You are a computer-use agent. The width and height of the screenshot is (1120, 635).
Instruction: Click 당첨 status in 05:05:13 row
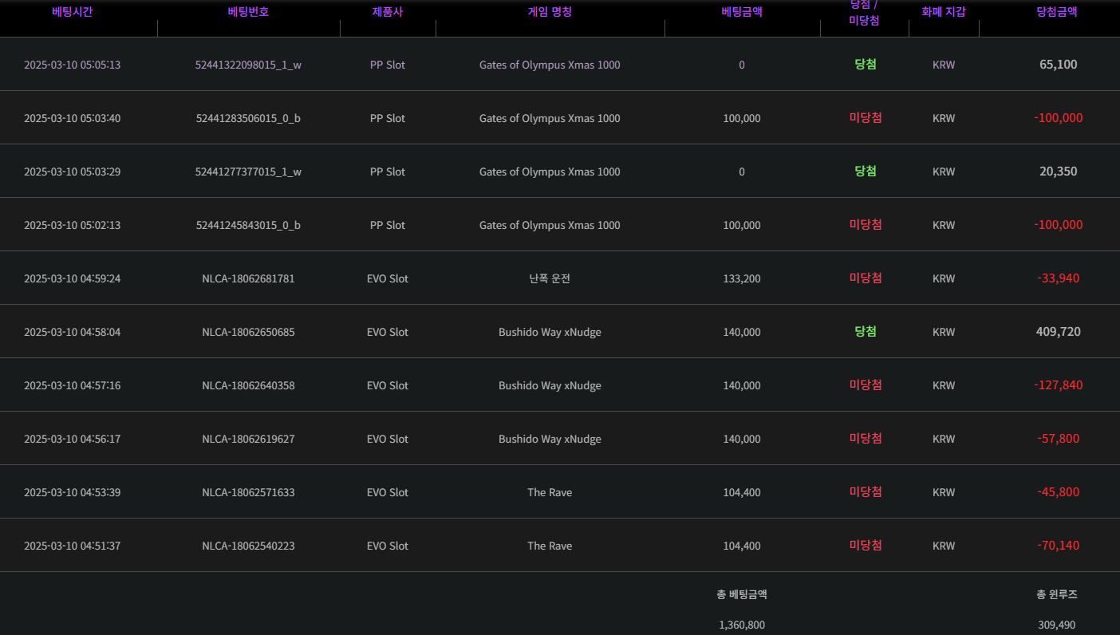pyautogui.click(x=866, y=65)
